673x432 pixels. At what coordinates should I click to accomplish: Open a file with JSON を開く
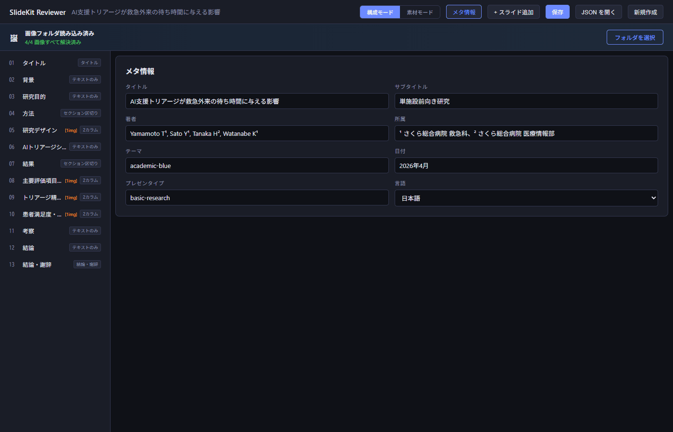pyautogui.click(x=598, y=12)
